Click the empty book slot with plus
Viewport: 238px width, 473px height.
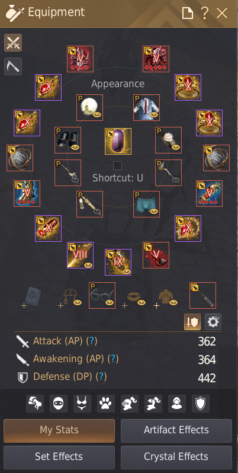(32, 296)
